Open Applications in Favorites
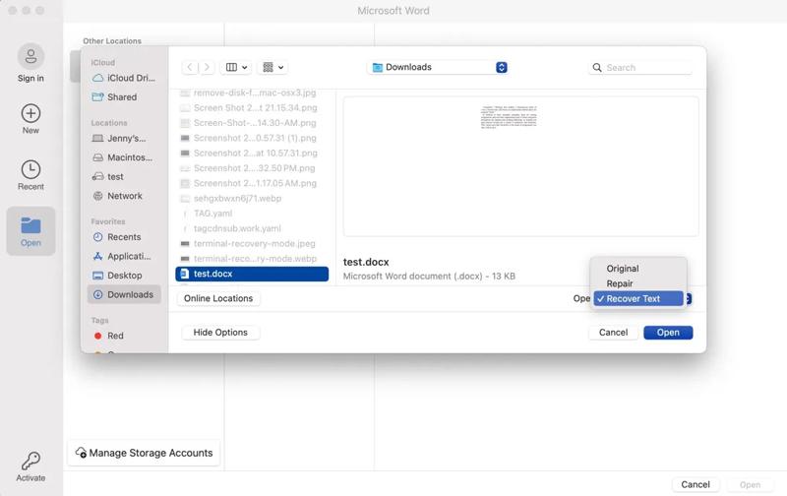The image size is (787, 496). [x=122, y=256]
